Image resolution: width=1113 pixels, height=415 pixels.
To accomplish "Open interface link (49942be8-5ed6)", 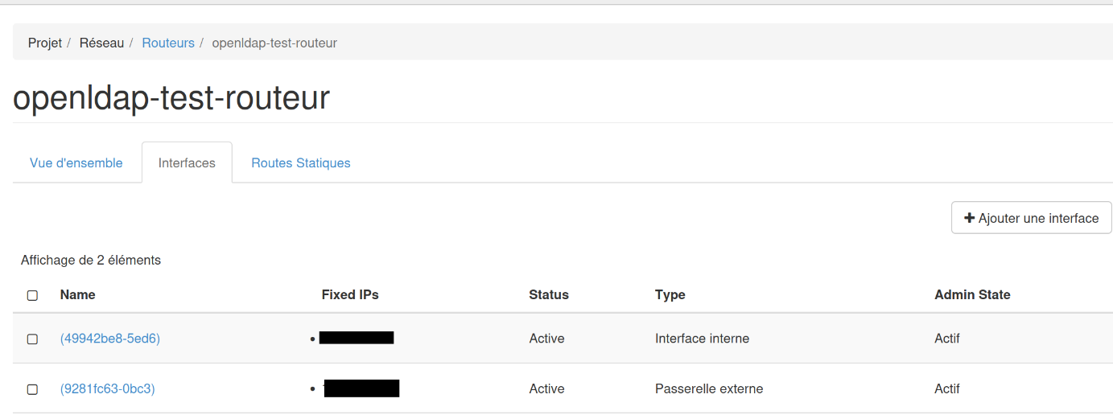I will coord(110,339).
